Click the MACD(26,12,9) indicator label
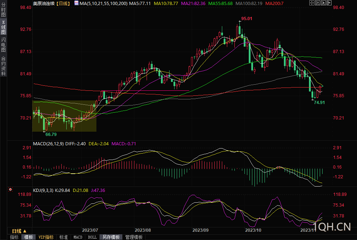This screenshot has height=240, width=357. click(x=48, y=143)
